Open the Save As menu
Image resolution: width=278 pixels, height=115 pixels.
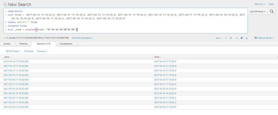point(260,4)
